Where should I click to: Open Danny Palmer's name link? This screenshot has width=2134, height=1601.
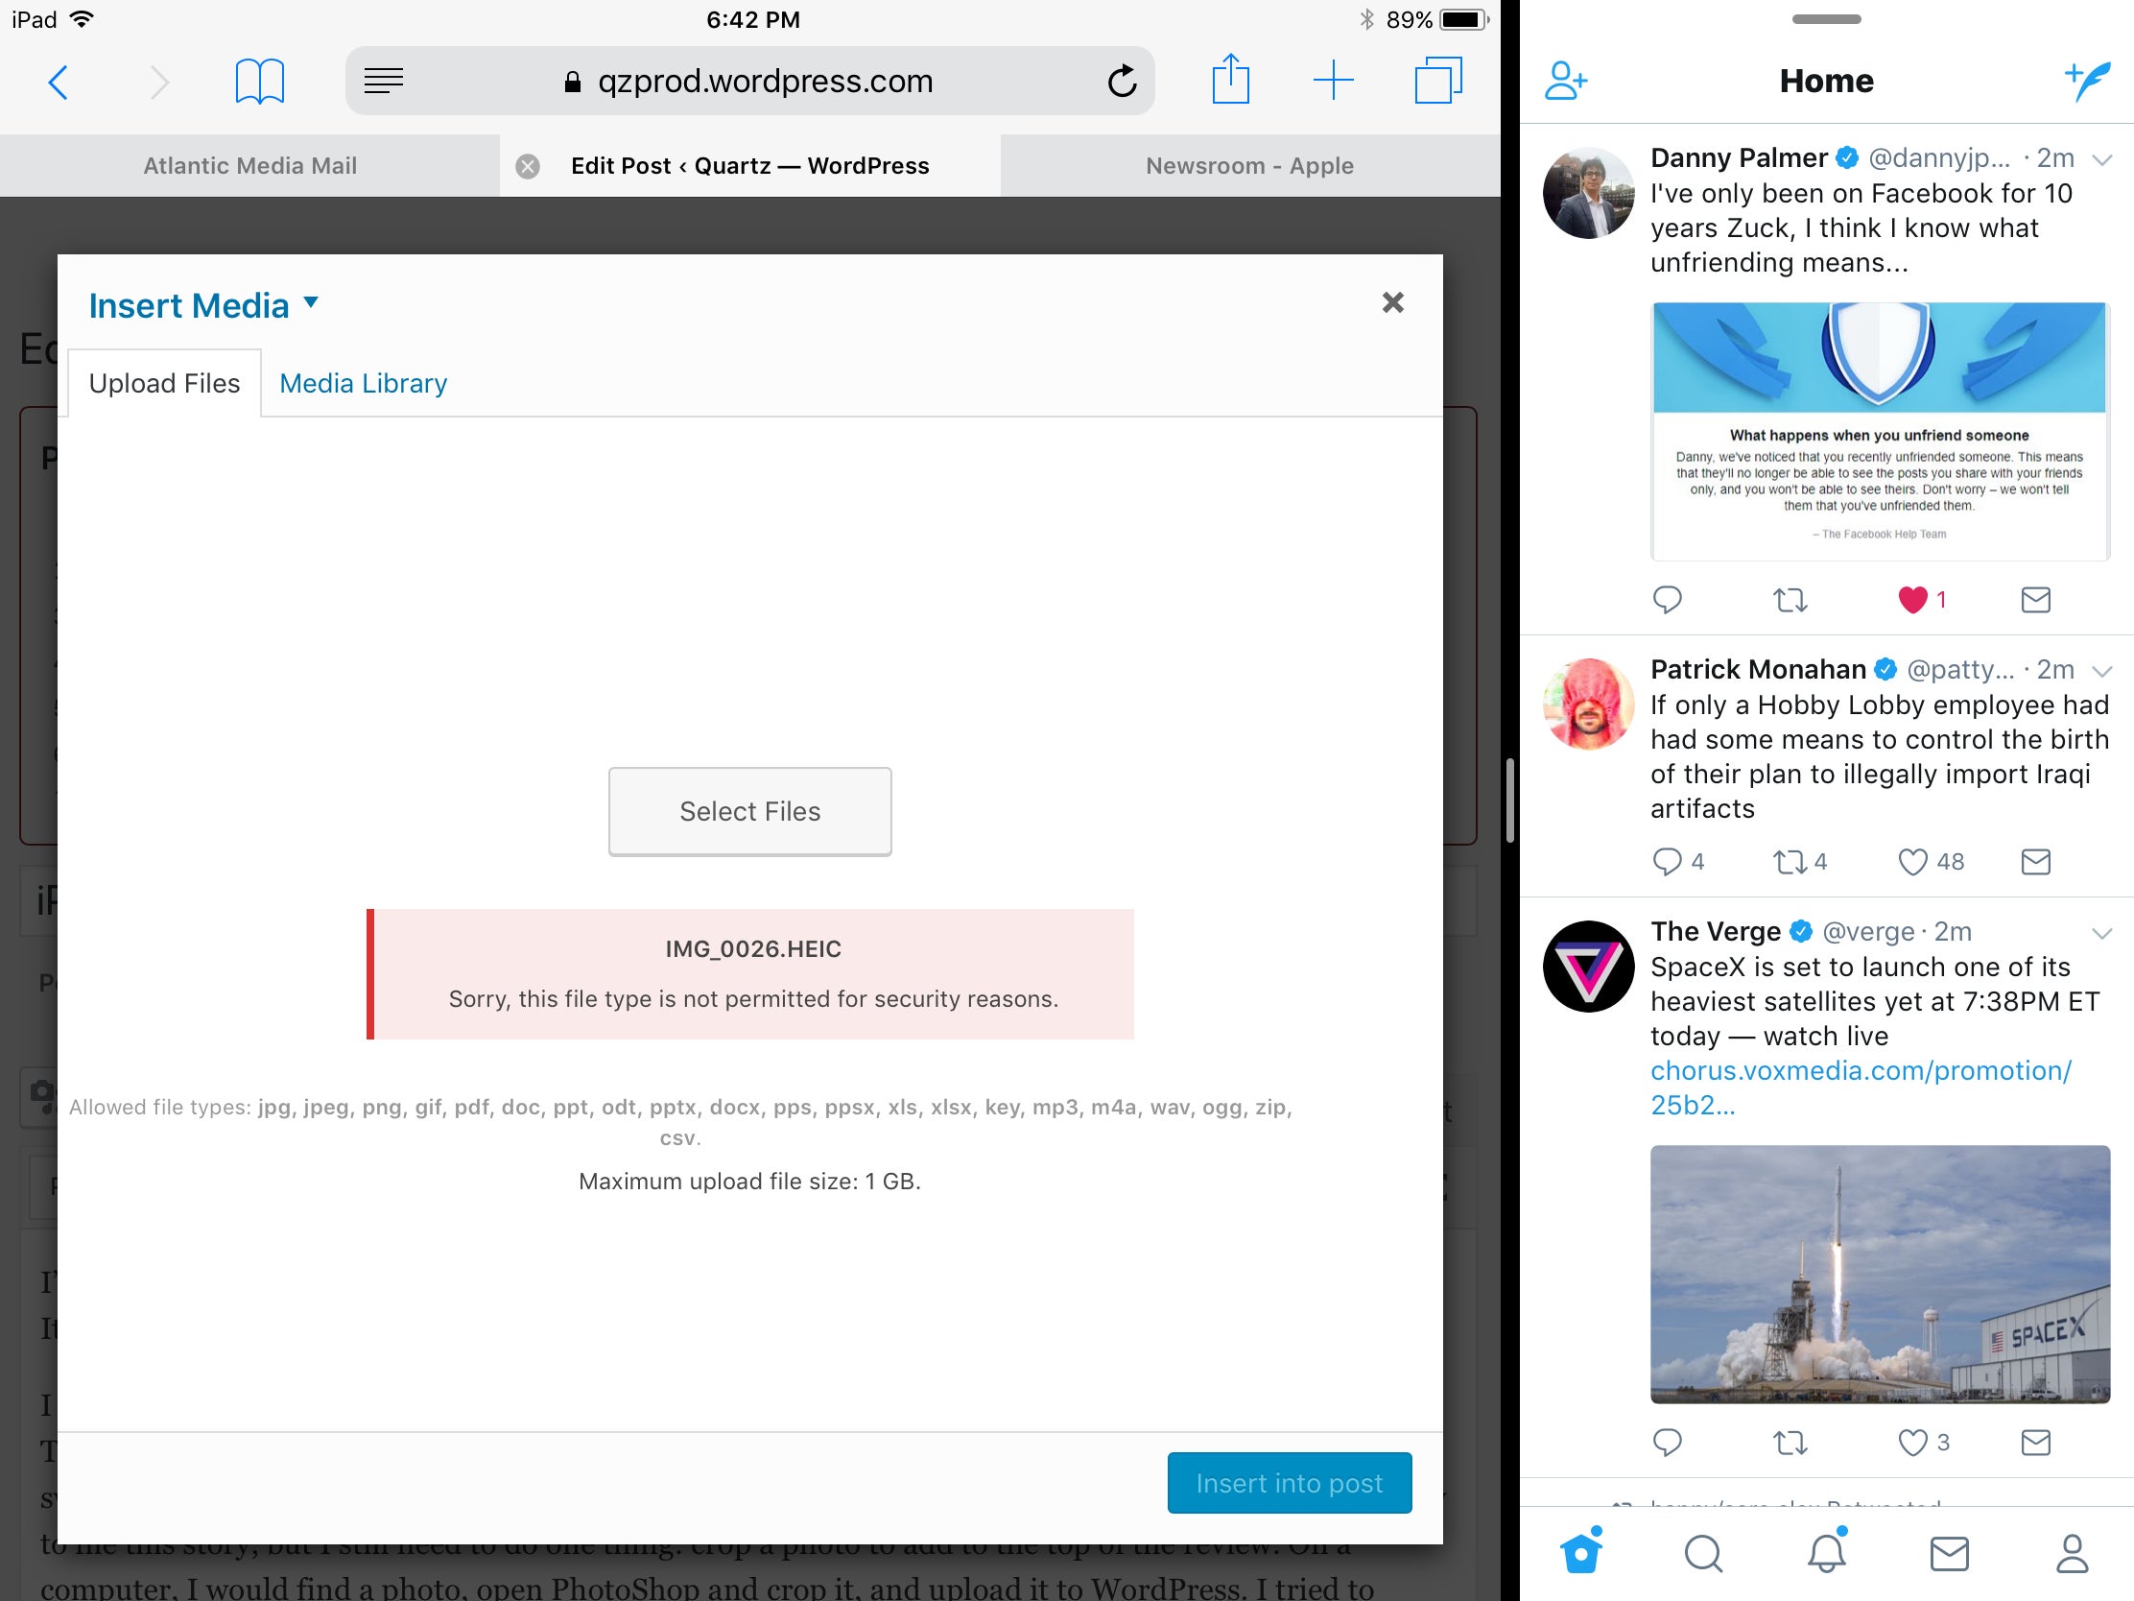[x=1739, y=157]
